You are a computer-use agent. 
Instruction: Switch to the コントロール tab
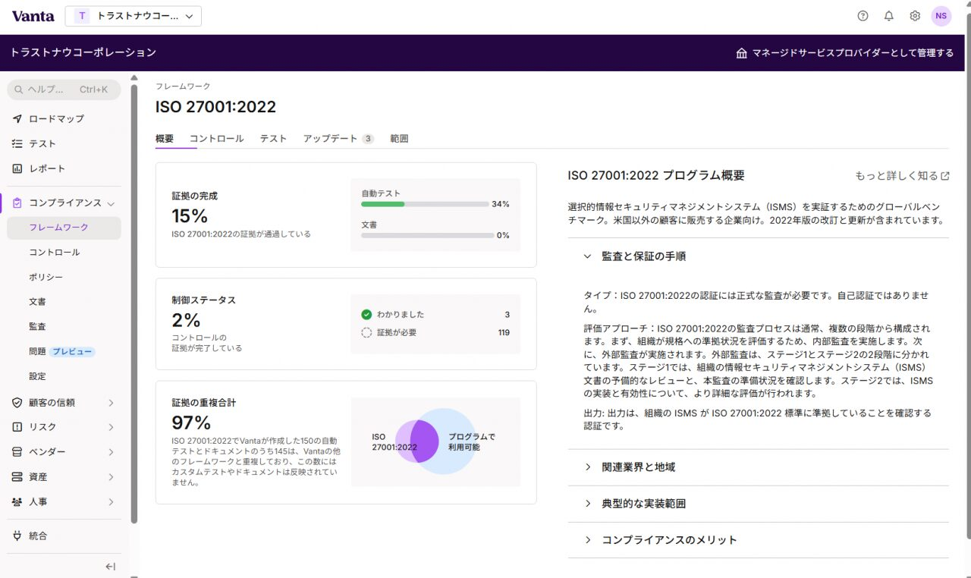[217, 139]
